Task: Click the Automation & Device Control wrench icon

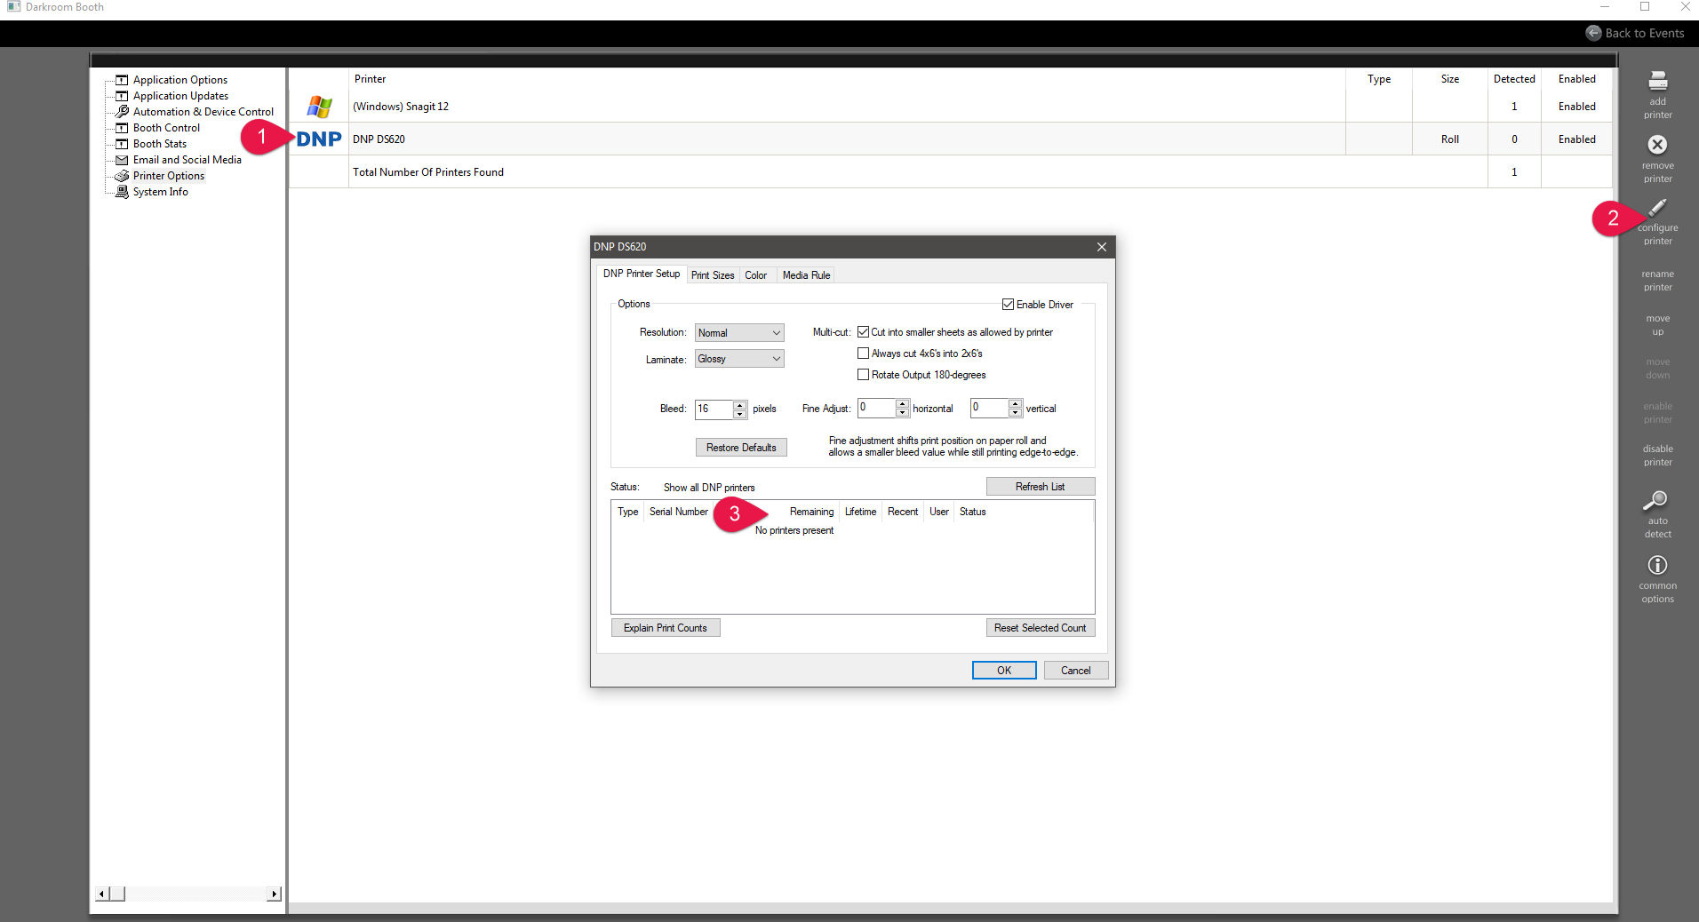Action: coord(123,112)
